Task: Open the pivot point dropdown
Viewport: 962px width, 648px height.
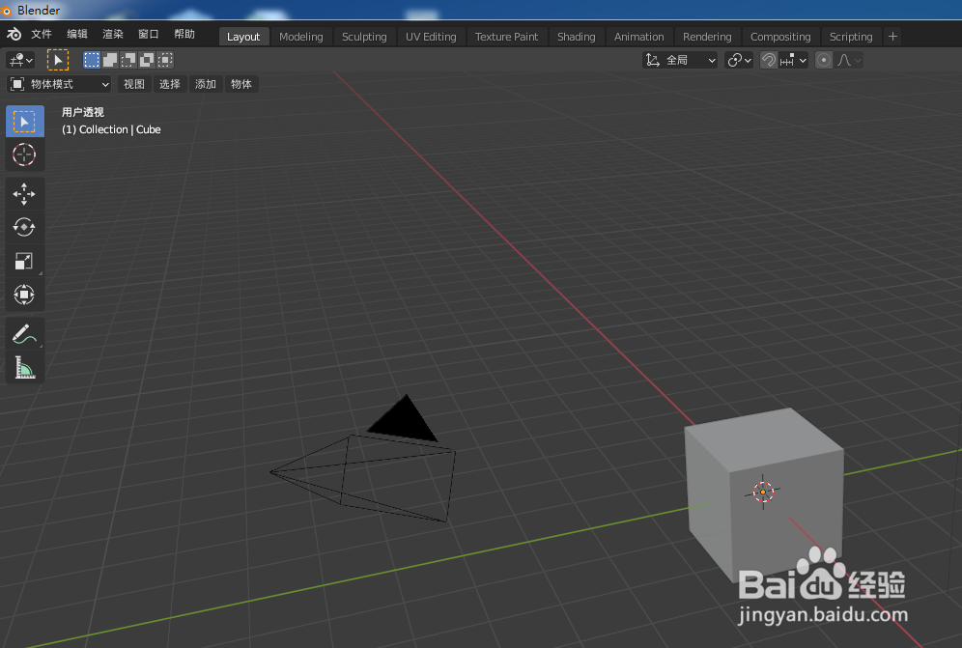Action: click(739, 60)
